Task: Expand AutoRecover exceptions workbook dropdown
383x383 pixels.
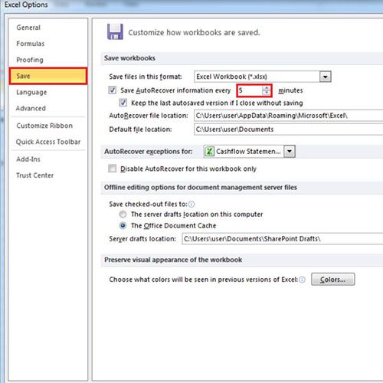Action: (x=290, y=152)
